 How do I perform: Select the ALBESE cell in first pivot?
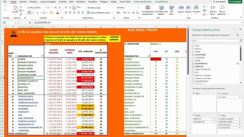pos(31,59)
